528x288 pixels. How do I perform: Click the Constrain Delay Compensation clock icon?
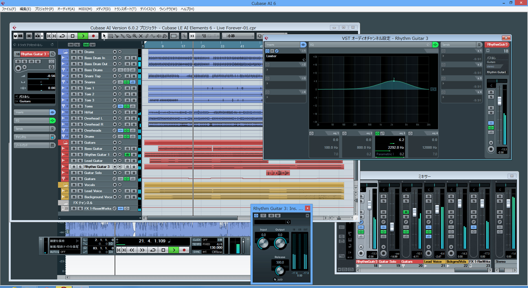point(29,36)
